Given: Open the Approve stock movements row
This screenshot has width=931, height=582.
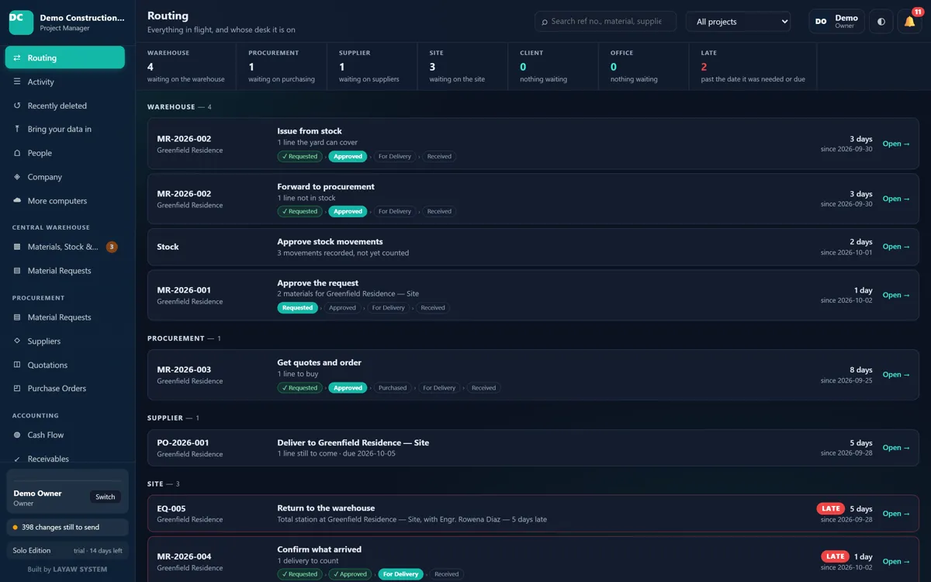Looking at the screenshot, I should pyautogui.click(x=533, y=247).
